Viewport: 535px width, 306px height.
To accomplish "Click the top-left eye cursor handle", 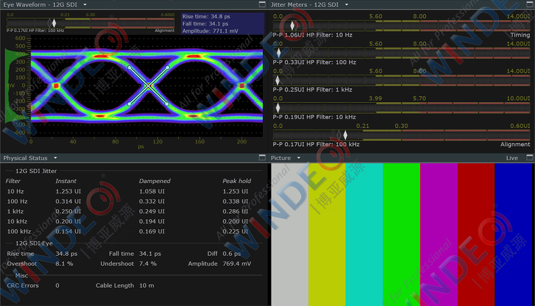I will (129, 68).
